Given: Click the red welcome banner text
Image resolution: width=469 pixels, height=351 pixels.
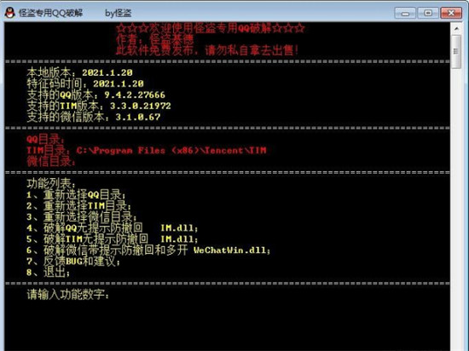Looking at the screenshot, I should [211, 29].
